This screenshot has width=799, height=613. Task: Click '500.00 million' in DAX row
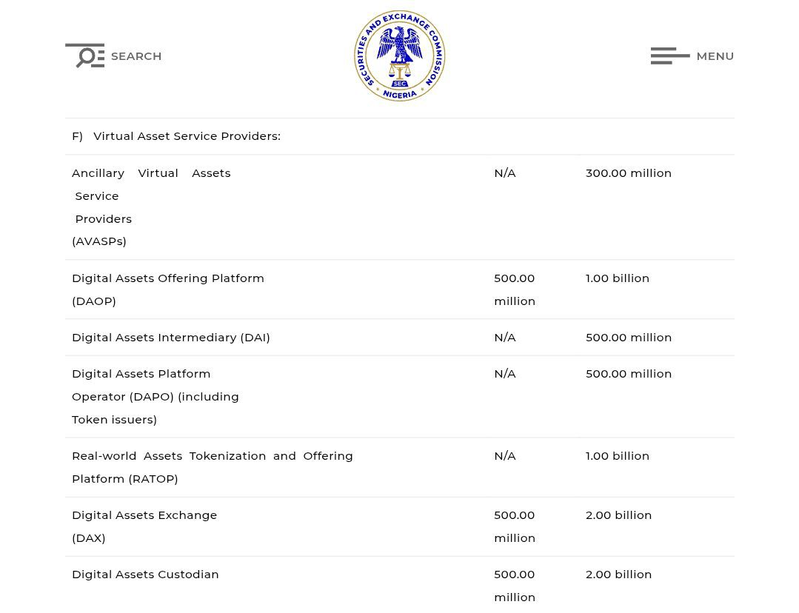515,526
